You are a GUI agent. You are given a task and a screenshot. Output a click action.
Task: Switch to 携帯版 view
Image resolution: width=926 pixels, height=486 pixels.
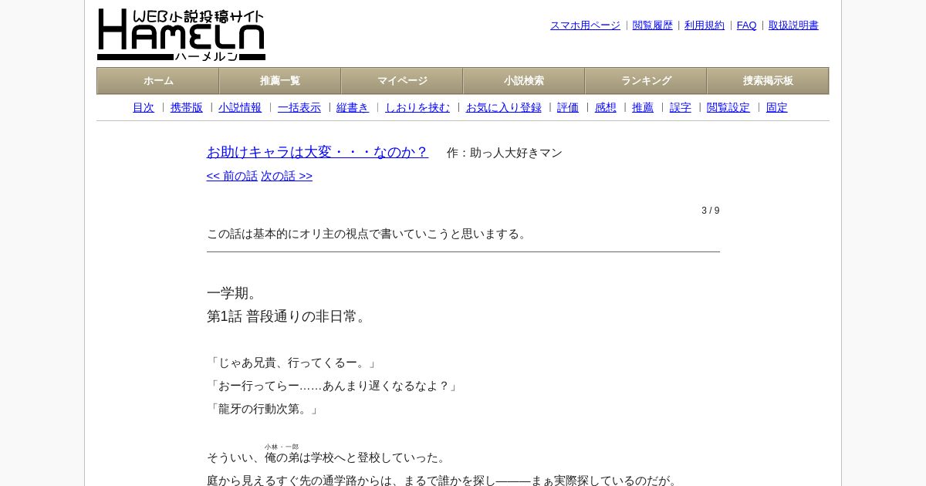[187, 108]
